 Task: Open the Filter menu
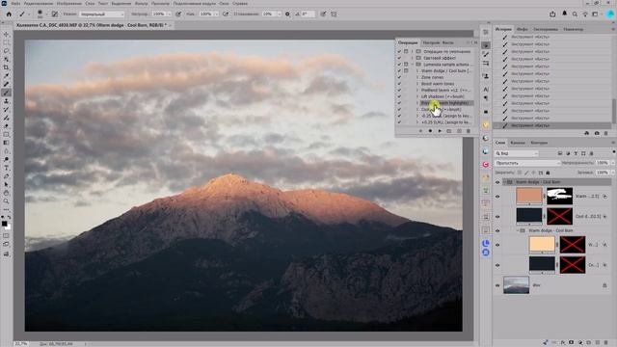coord(142,3)
